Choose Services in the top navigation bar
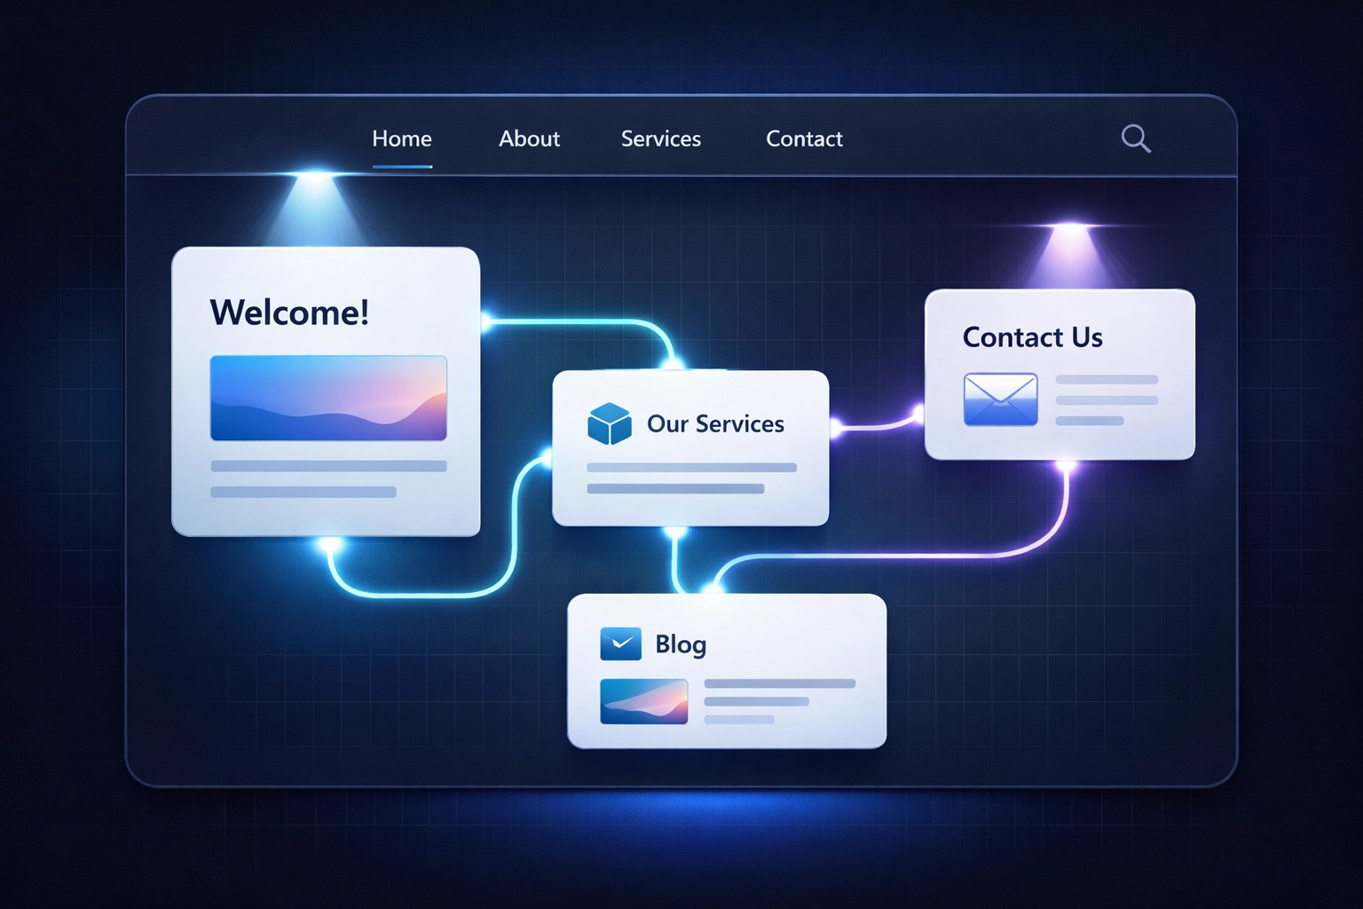 pos(660,138)
